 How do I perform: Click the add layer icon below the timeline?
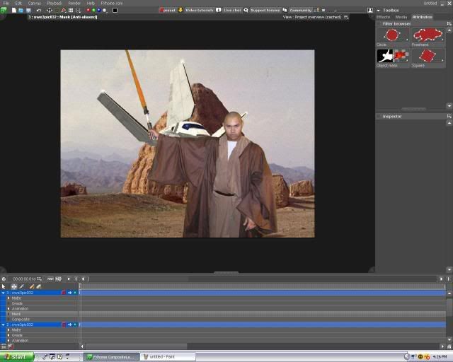pos(4,346)
